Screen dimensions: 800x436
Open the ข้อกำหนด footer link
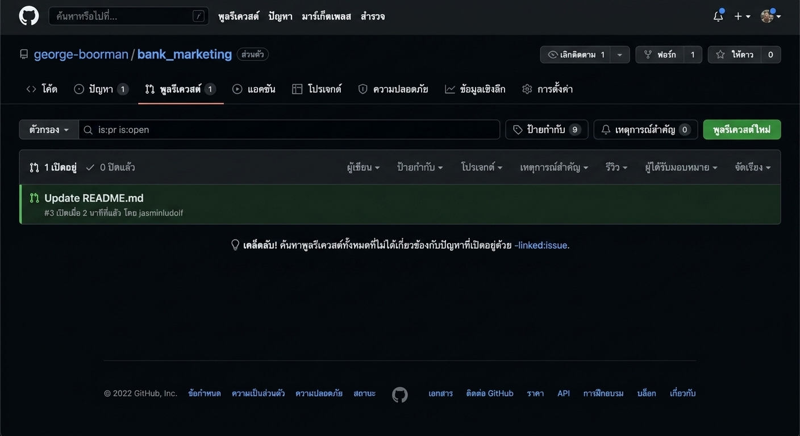pyautogui.click(x=205, y=393)
